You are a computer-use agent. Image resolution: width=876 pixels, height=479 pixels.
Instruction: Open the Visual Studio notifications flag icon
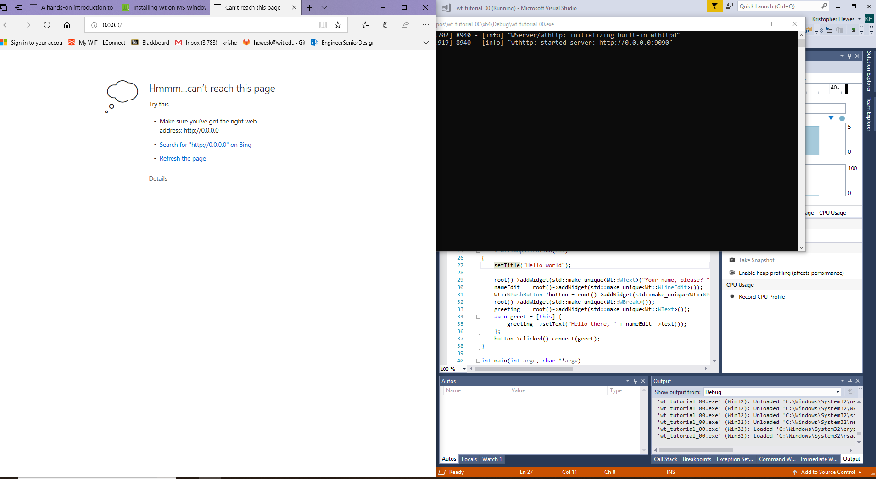coord(714,6)
